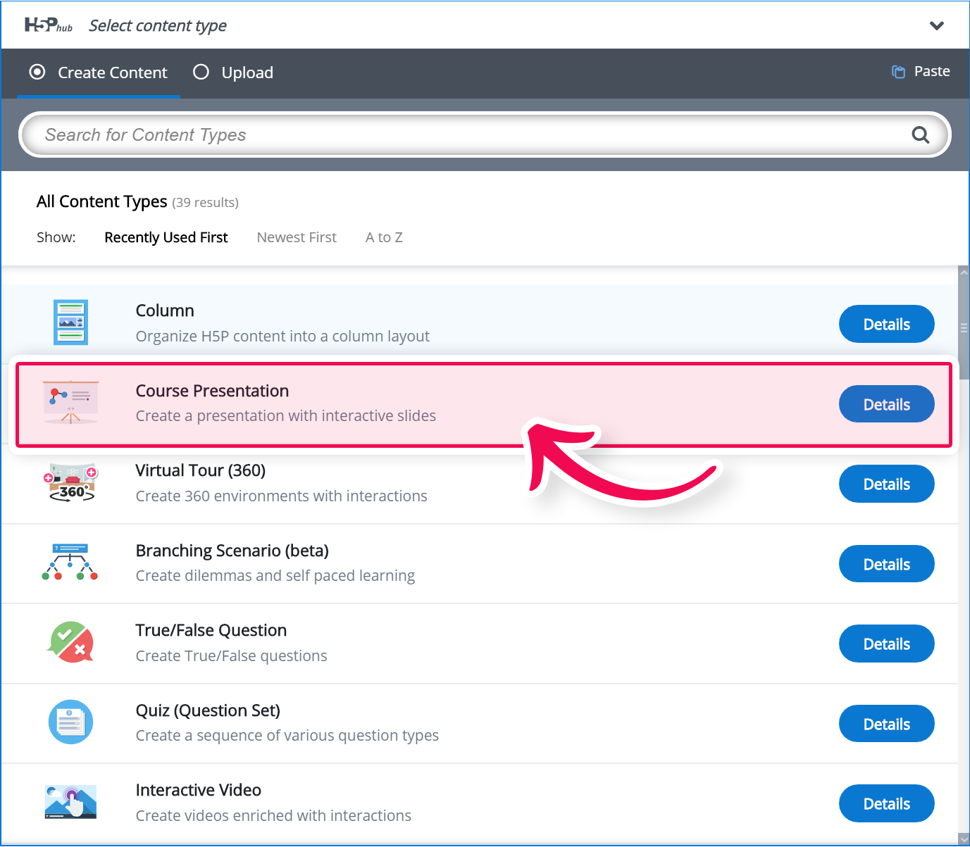Collapse the Select content type panel chevron
Viewport: 970px width, 847px height.
click(936, 26)
